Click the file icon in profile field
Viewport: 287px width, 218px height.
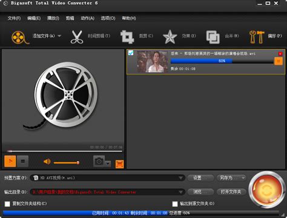(36, 178)
